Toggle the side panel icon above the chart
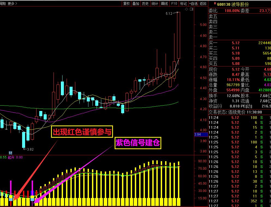271x207 pixels. 192,9
